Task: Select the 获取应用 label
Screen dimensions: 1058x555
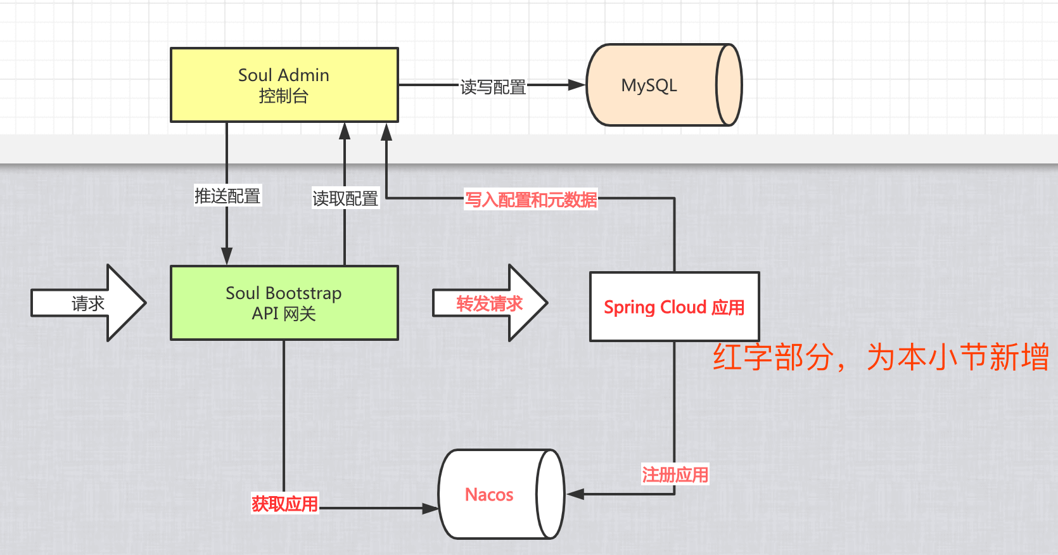Action: [284, 504]
